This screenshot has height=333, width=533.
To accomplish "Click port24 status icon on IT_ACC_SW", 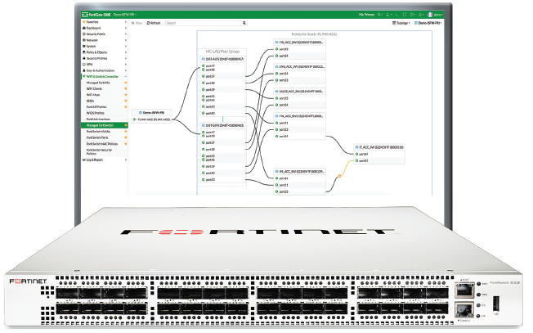I will (x=356, y=154).
